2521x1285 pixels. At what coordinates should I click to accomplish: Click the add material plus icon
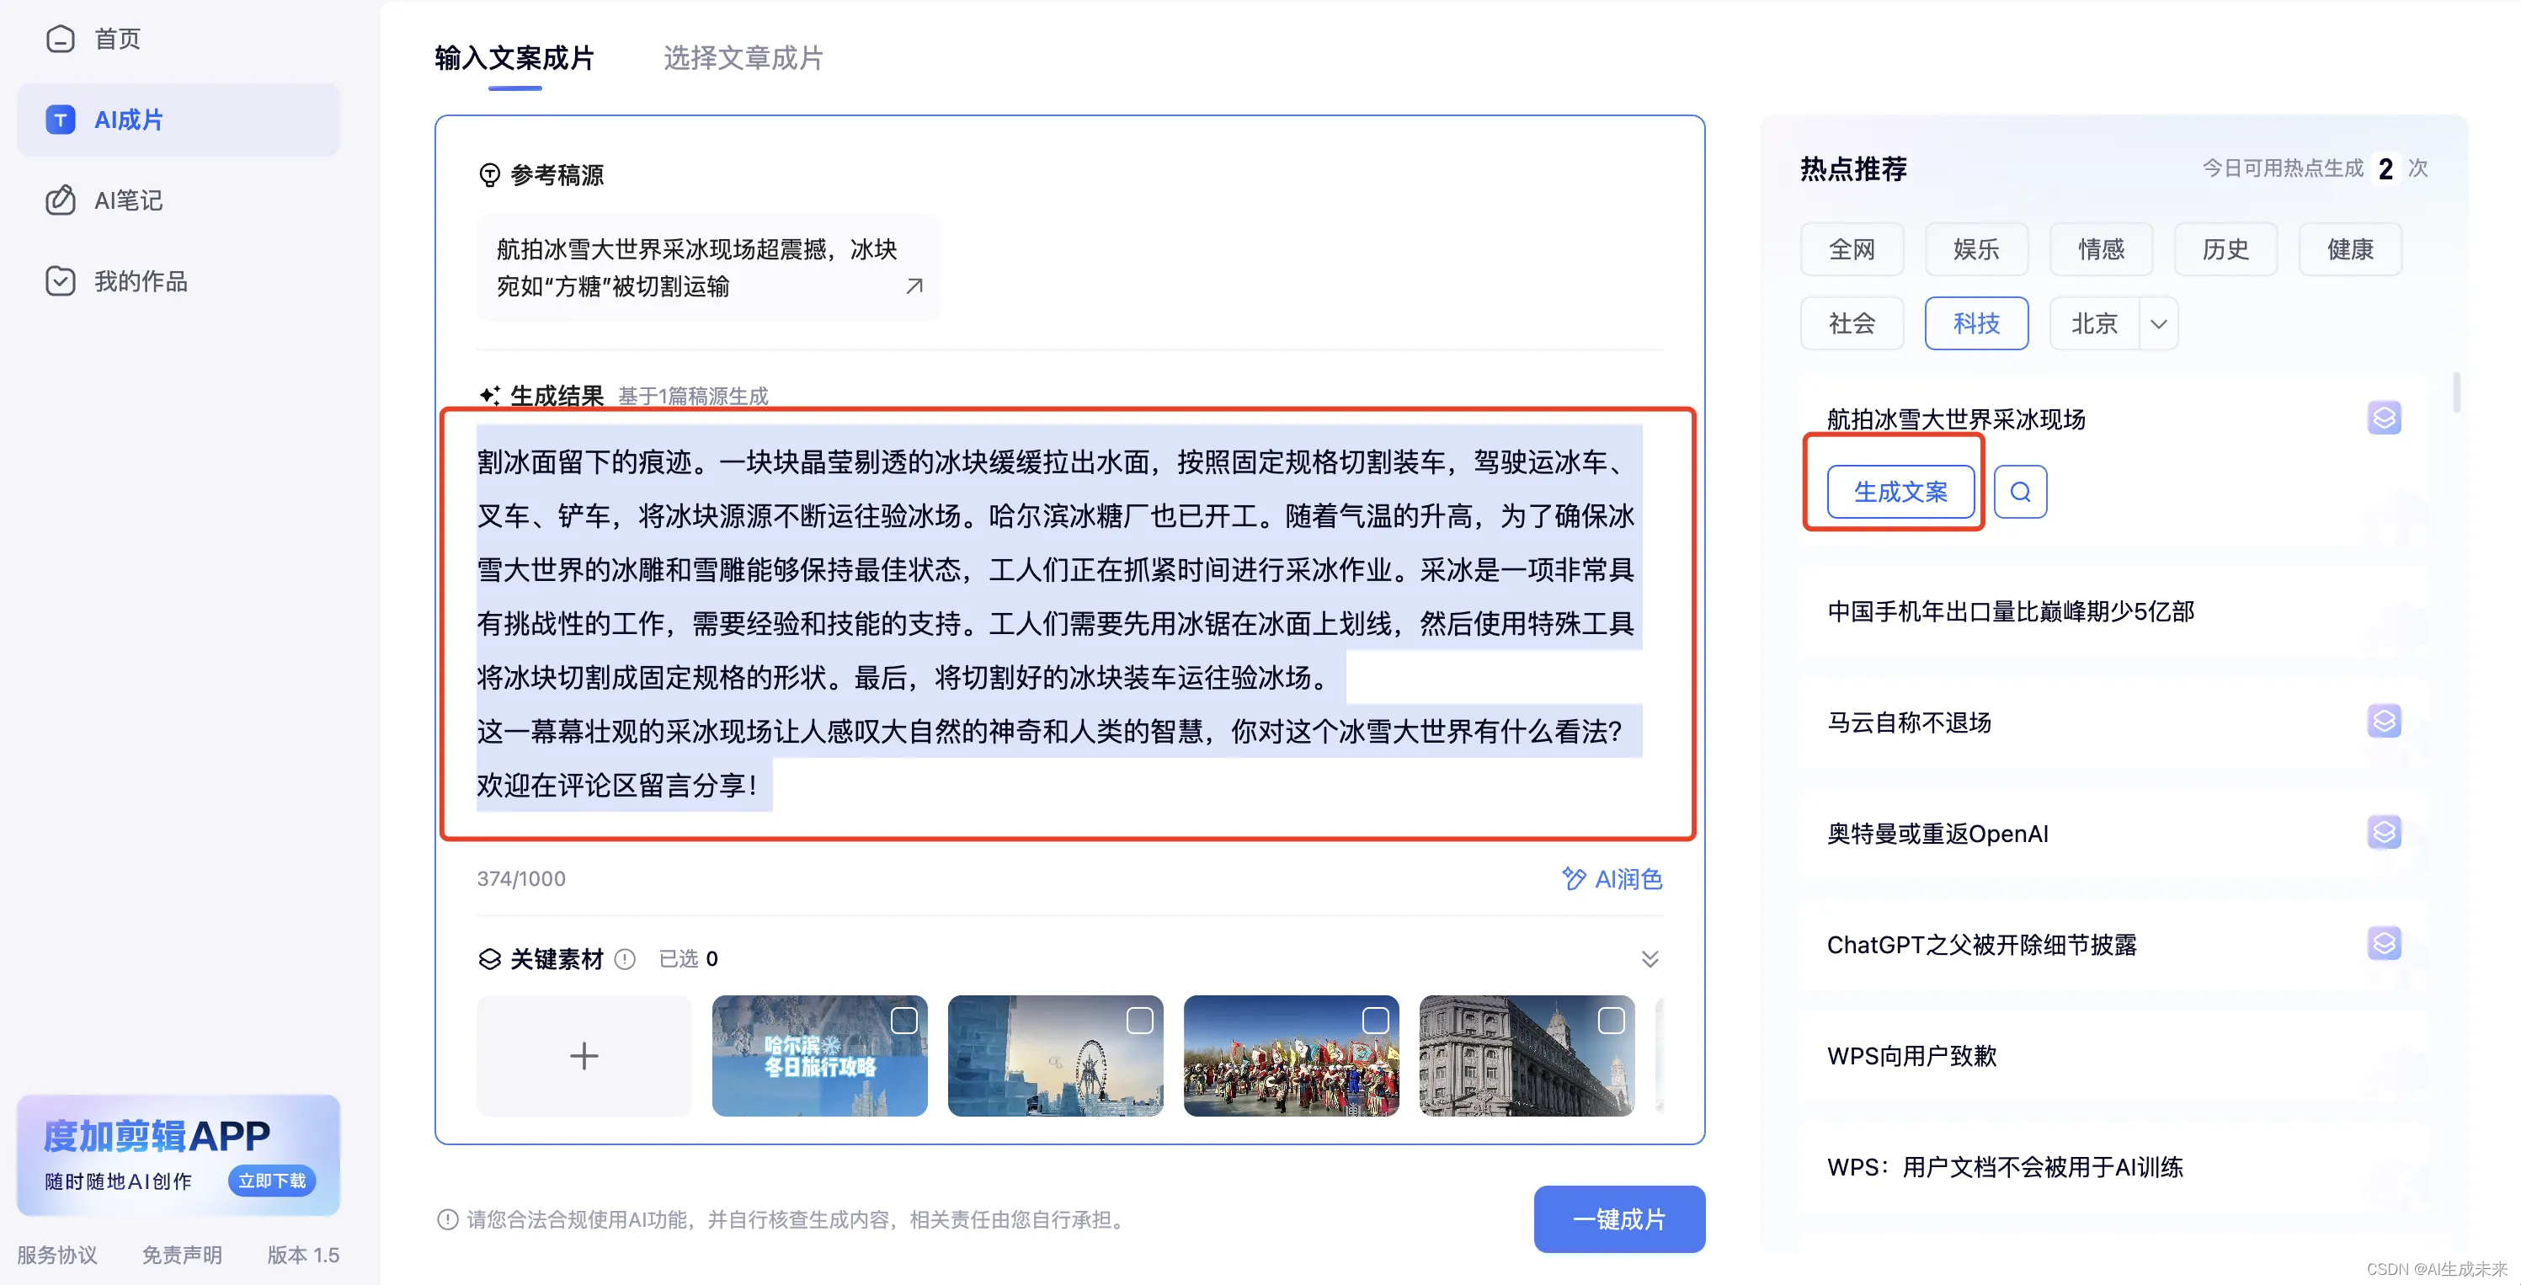tap(585, 1054)
